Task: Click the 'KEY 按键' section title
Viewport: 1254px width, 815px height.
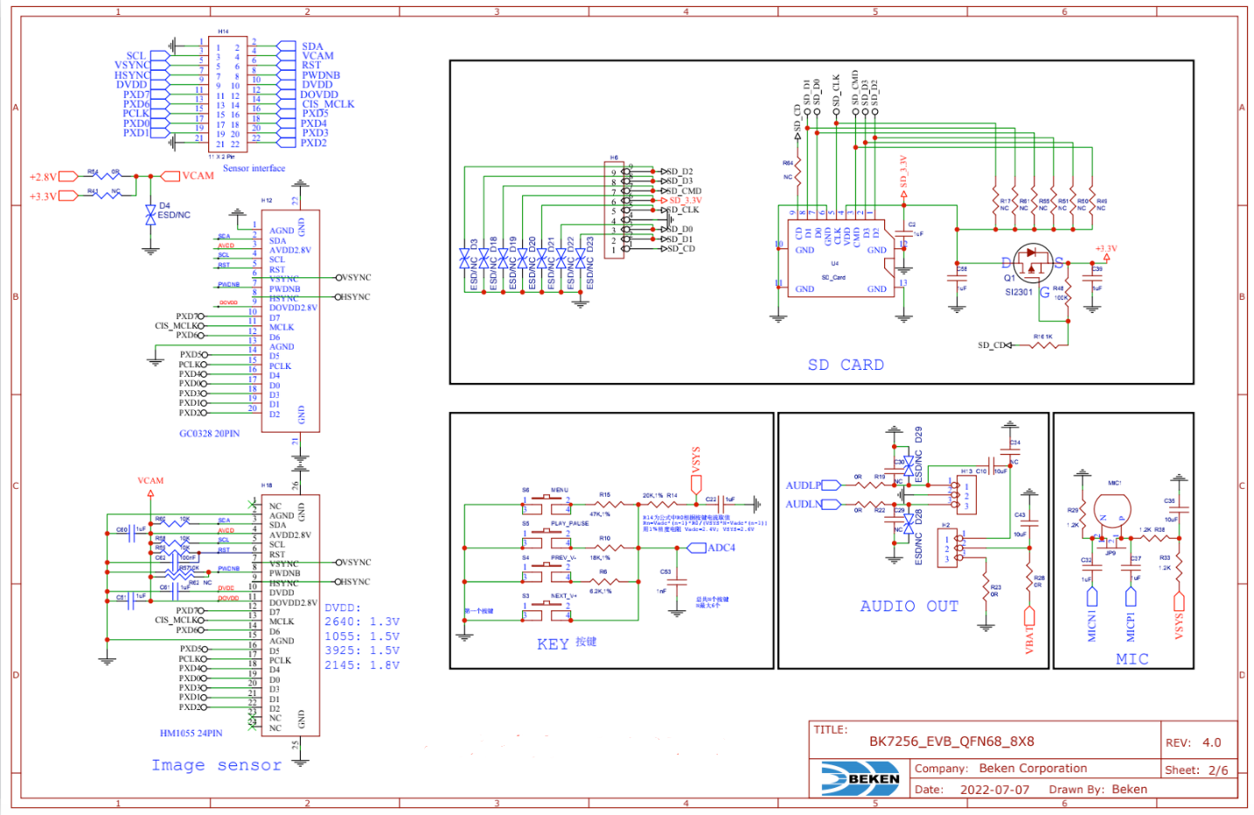Action: coord(567,644)
